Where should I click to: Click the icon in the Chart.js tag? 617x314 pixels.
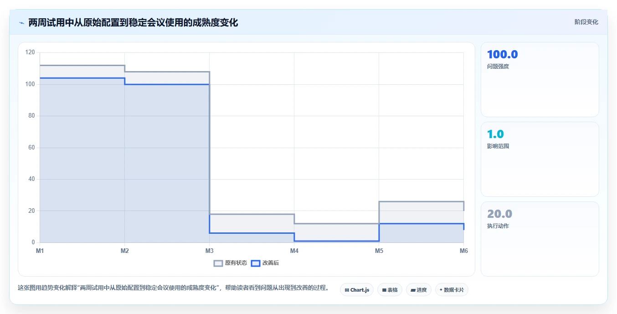[347, 290]
